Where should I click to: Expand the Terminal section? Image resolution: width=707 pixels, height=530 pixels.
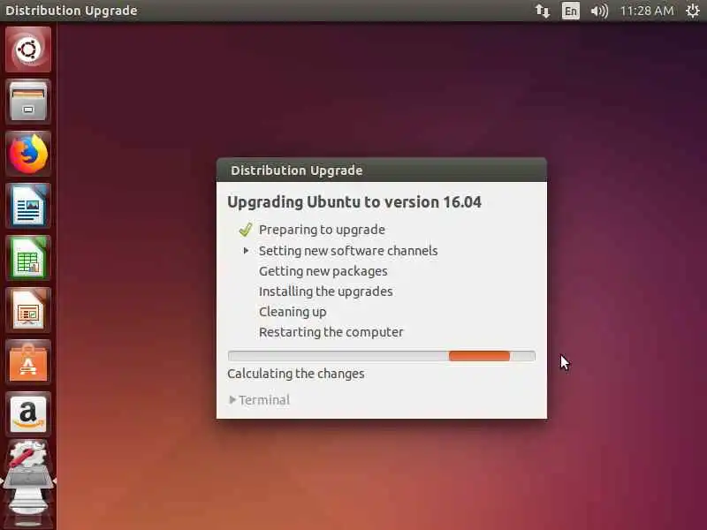[260, 400]
